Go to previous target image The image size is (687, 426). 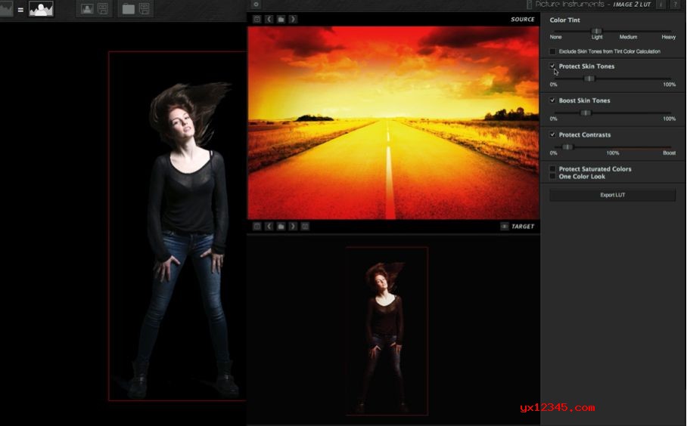click(x=269, y=226)
